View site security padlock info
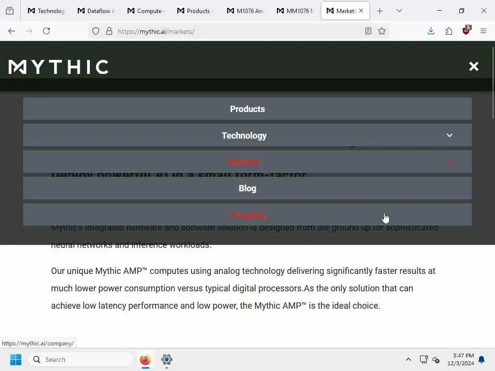This screenshot has width=495, height=371. (x=109, y=31)
